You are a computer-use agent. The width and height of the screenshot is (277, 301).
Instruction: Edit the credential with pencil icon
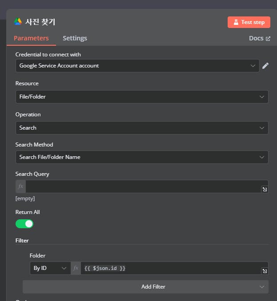point(265,66)
